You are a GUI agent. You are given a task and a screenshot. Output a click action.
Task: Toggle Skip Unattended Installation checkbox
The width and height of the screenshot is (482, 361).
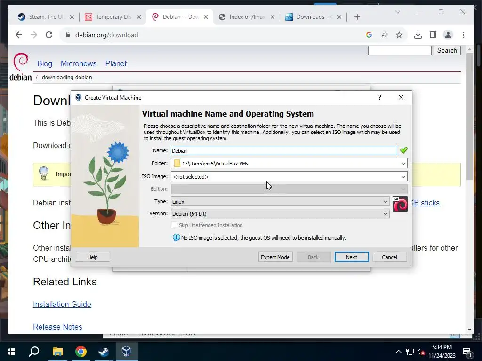[174, 225]
